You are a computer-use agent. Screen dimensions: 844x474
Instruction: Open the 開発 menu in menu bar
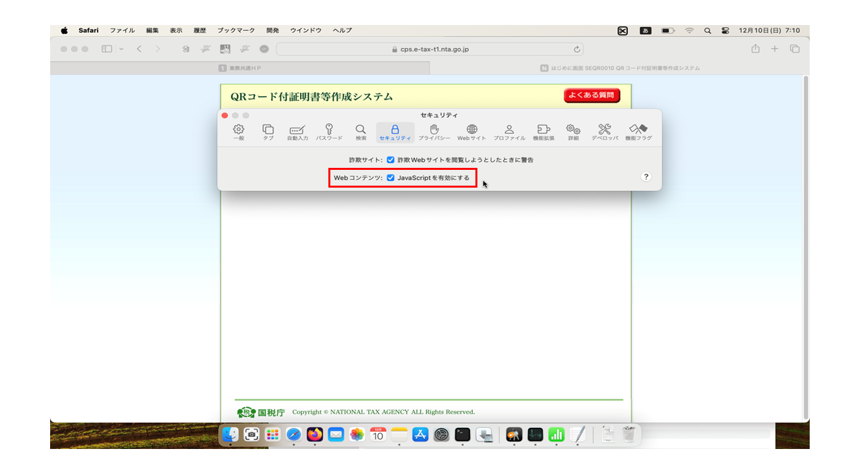coord(272,30)
